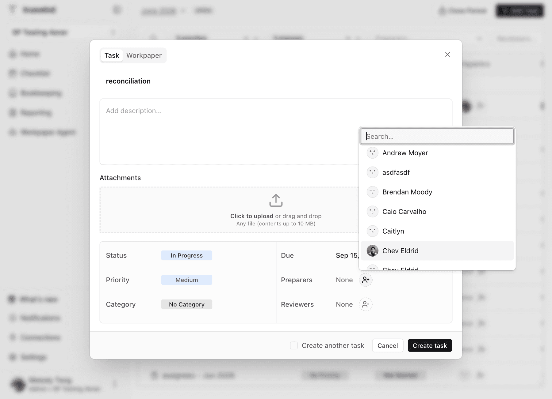Open the Category dropdown showing No Category
The width and height of the screenshot is (552, 399).
click(186, 304)
